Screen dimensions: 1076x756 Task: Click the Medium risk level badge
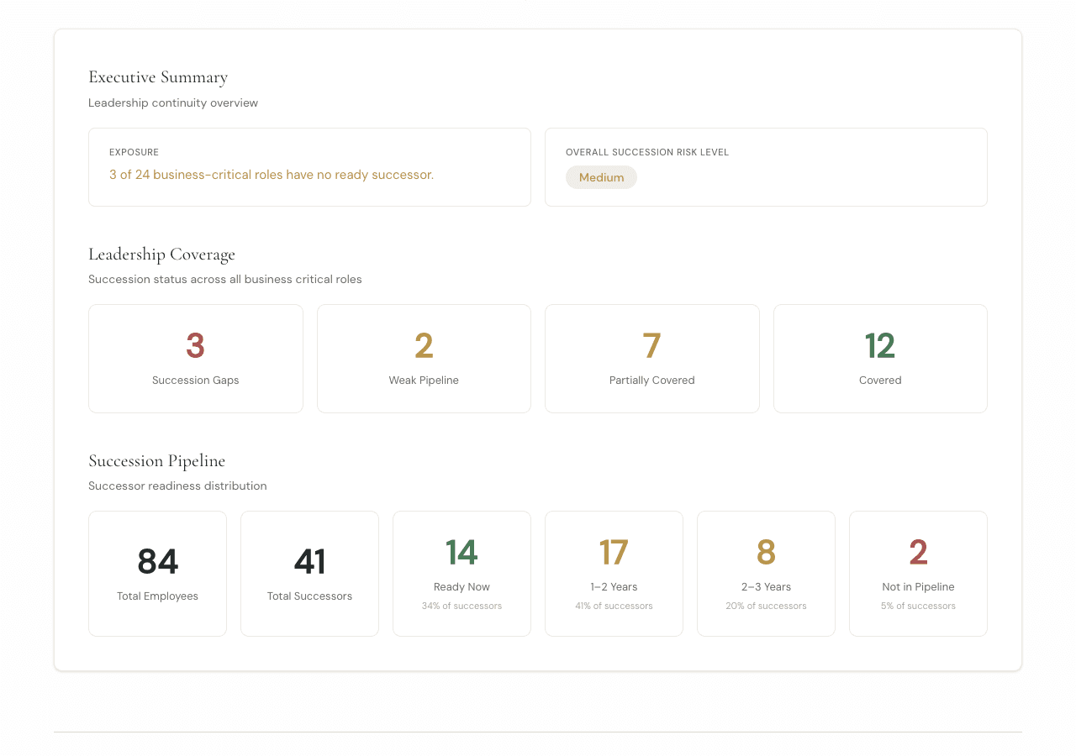[x=601, y=177]
